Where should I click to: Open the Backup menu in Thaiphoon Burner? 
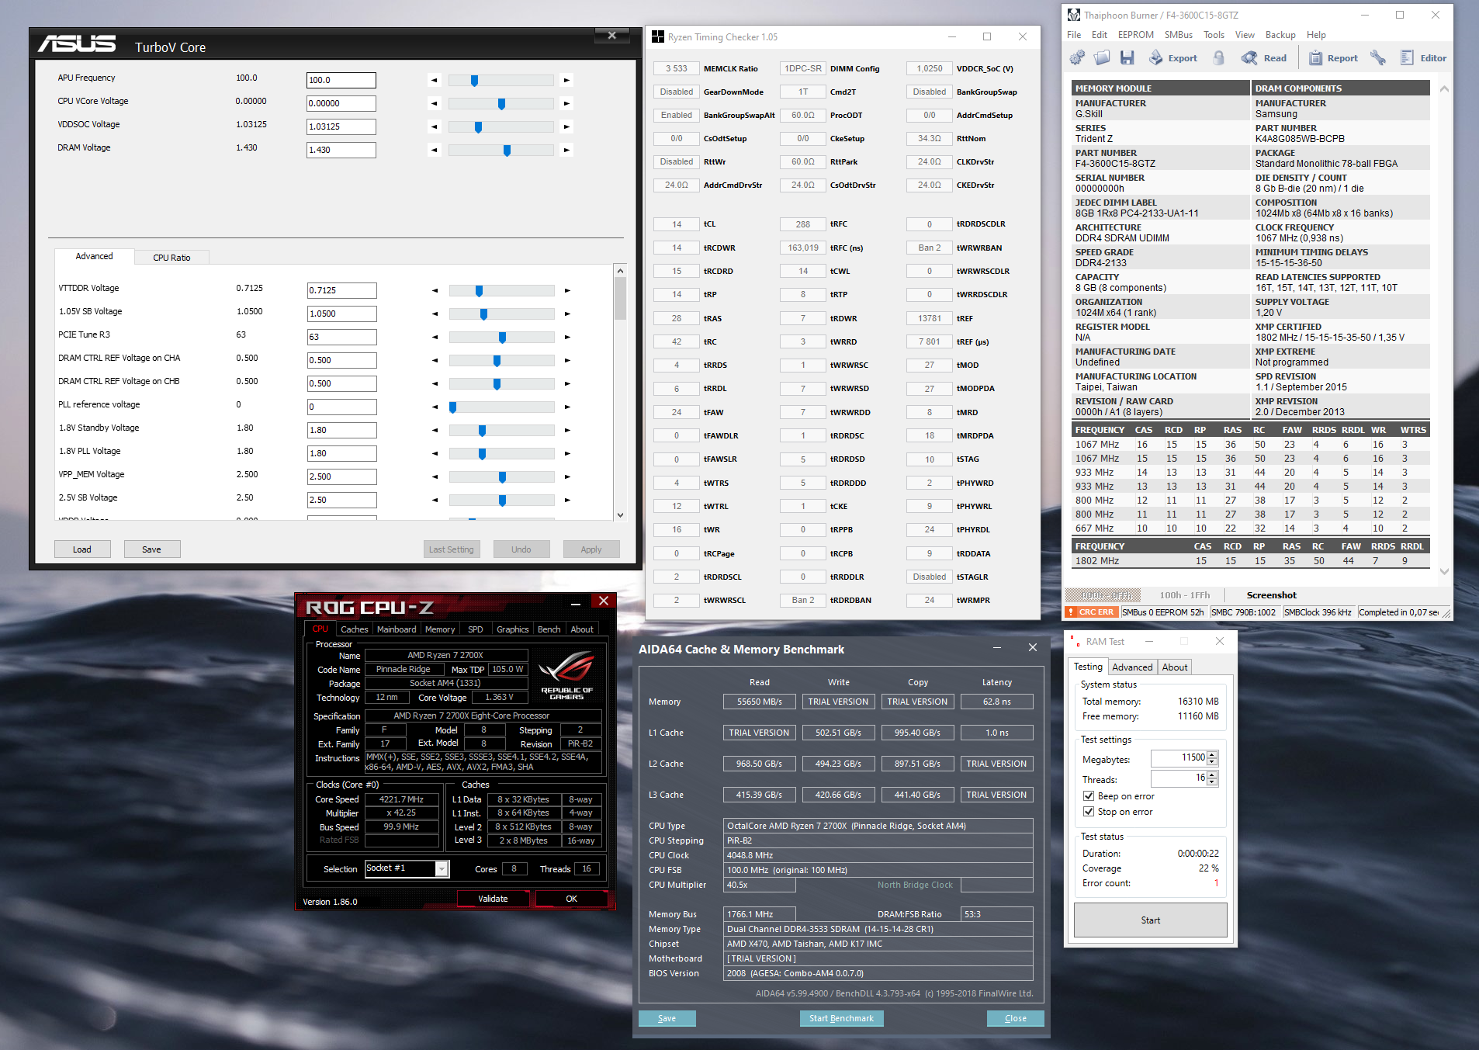pyautogui.click(x=1280, y=35)
